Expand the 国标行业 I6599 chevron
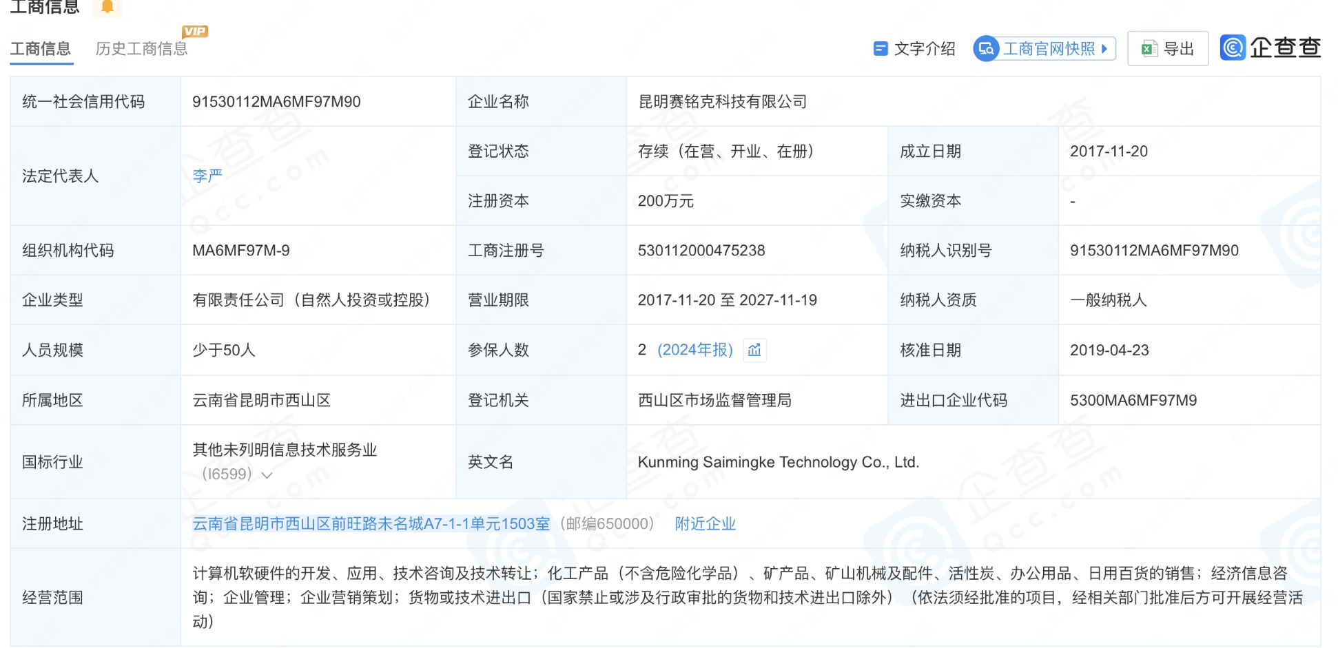Image resolution: width=1338 pixels, height=648 pixels. point(267,475)
